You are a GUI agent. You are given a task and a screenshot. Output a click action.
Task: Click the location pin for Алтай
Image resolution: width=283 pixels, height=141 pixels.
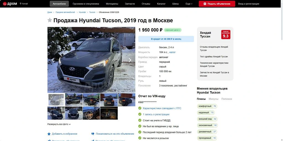tap(20, 4)
